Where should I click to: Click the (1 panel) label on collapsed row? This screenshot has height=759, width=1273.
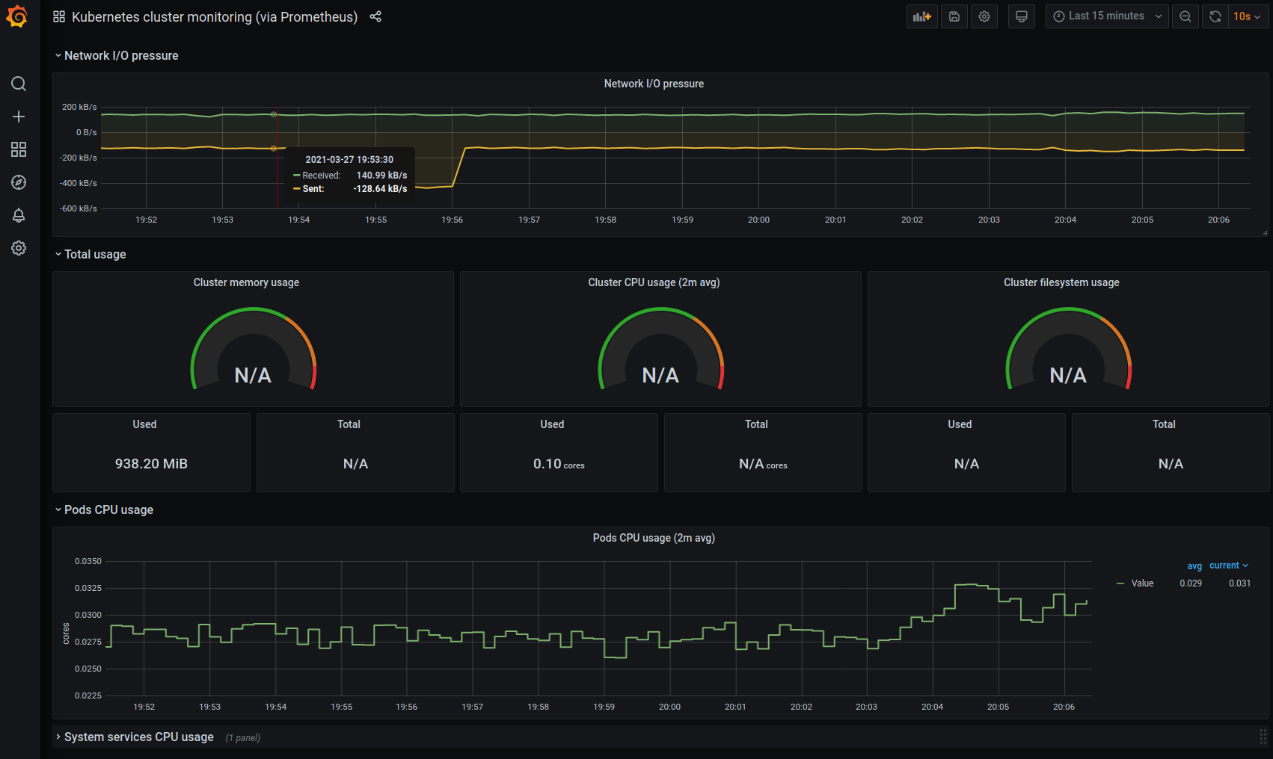click(243, 738)
